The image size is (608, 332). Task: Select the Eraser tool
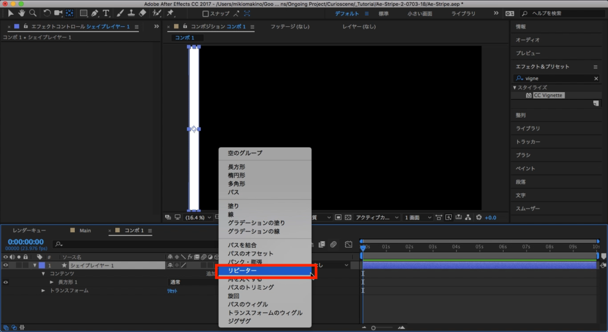[x=141, y=12]
